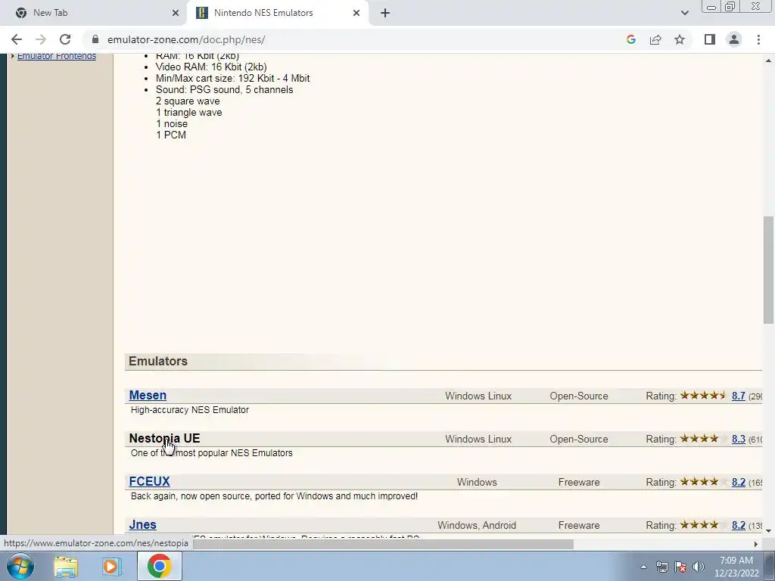
Task: Open the Windows Start menu
Action: tap(20, 566)
